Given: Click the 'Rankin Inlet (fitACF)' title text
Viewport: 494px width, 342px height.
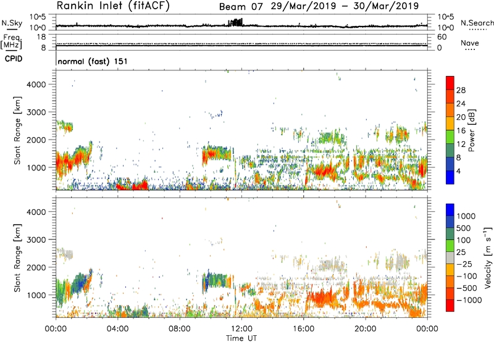Looking at the screenshot, I should 113,6.
